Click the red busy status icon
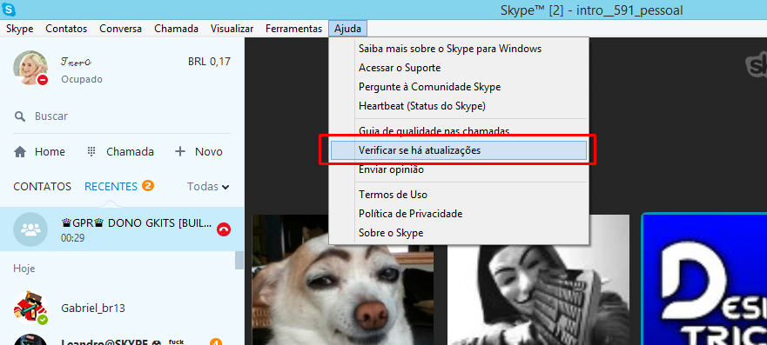 (43, 80)
